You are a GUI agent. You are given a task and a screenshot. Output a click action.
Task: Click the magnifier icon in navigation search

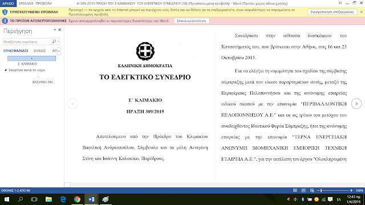[54, 42]
